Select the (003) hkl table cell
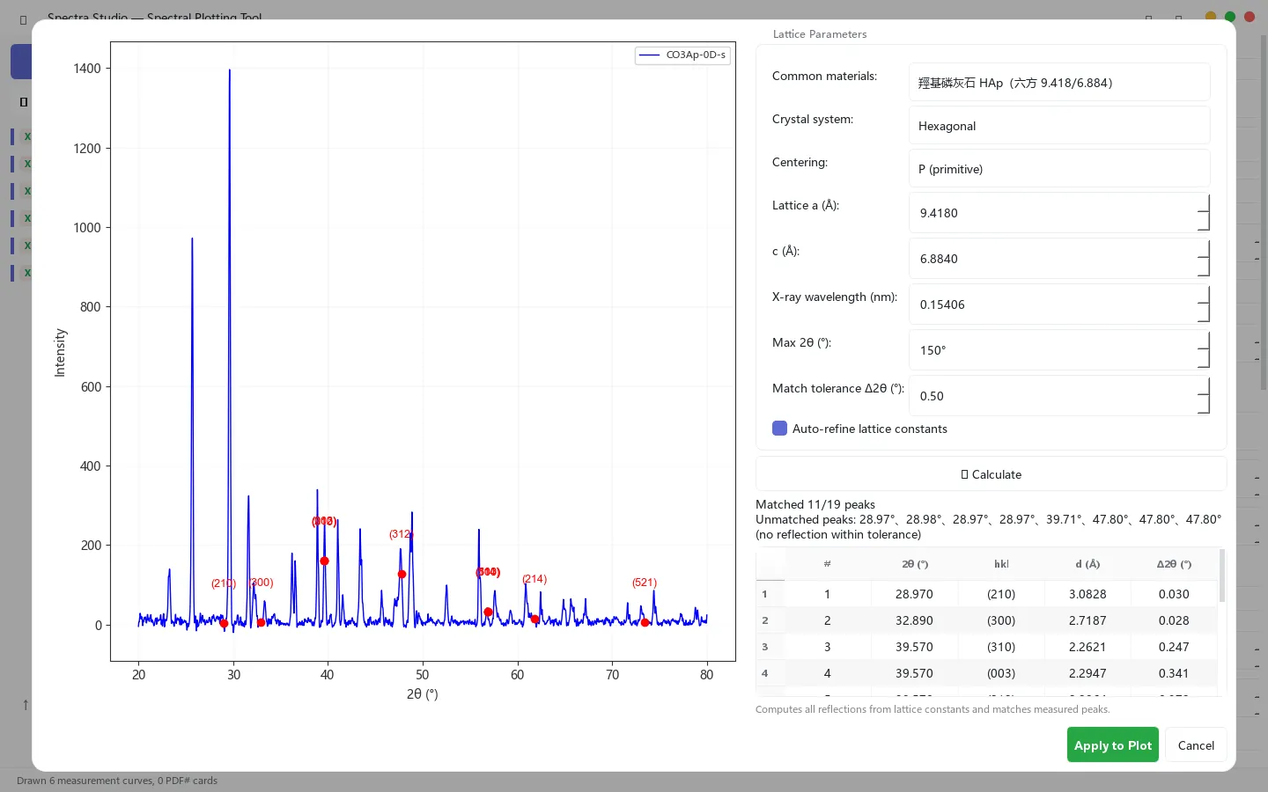 coord(1001,673)
